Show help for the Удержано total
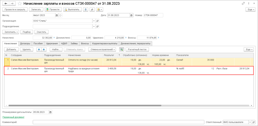 coord(126,38)
